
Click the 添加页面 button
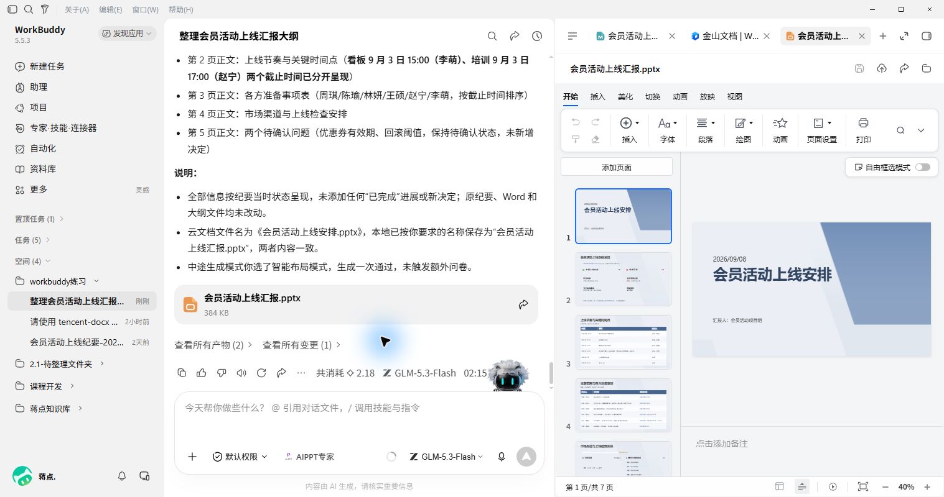tap(617, 167)
